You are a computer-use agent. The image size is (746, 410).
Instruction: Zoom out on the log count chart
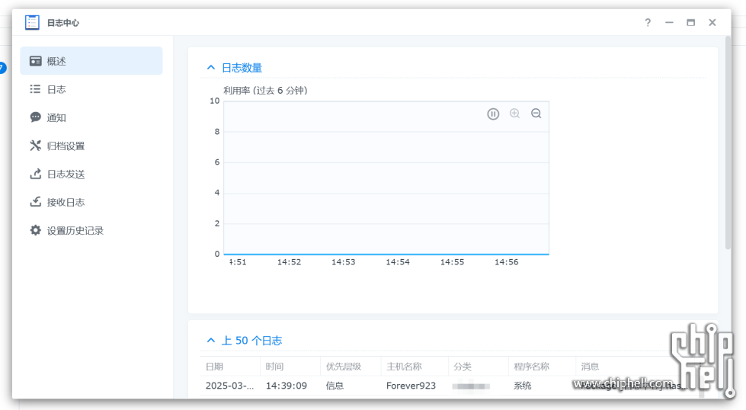click(x=536, y=114)
